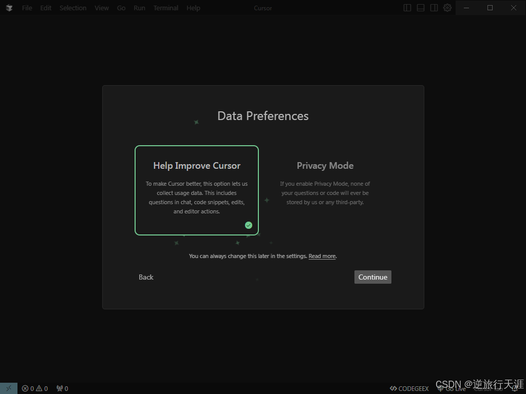Click the Continue button
Image resolution: width=526 pixels, height=394 pixels.
click(373, 277)
